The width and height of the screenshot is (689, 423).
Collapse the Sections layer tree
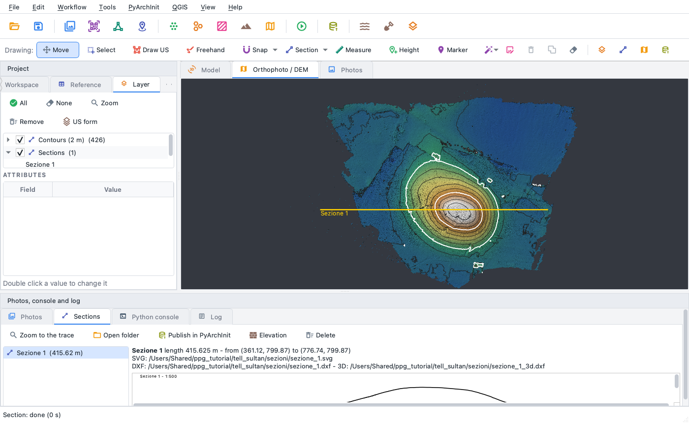[x=8, y=152]
